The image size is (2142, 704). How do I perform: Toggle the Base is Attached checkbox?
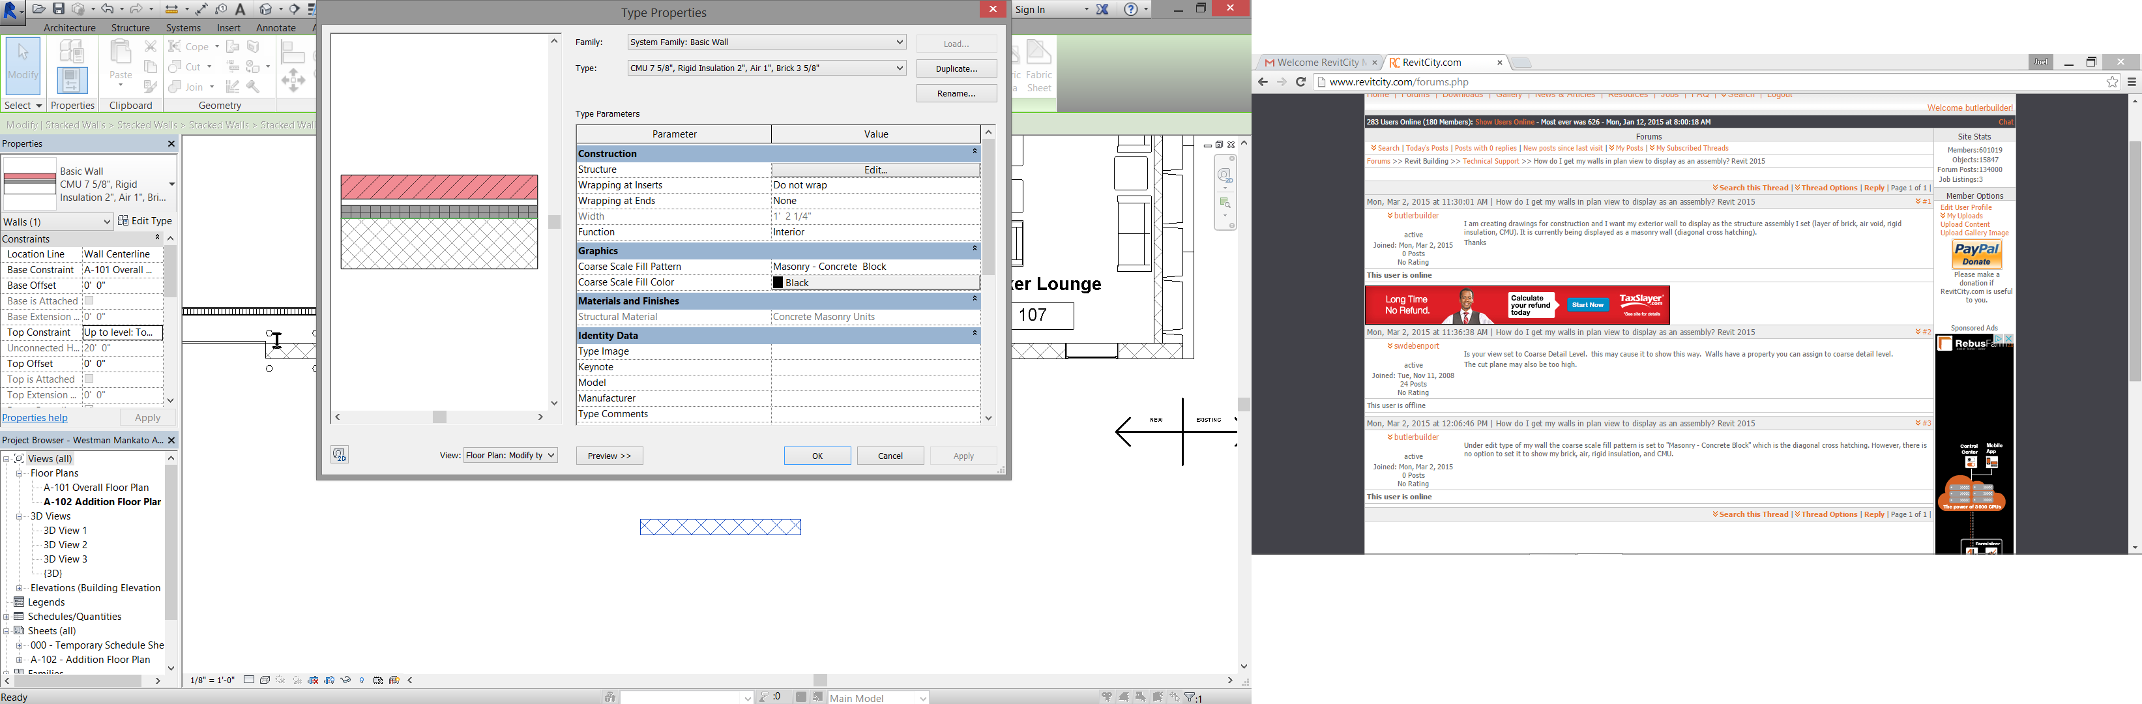click(89, 301)
